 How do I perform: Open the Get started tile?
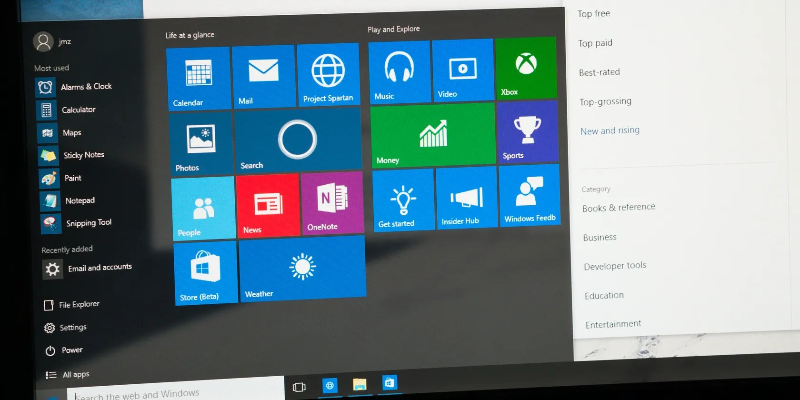tap(403, 200)
